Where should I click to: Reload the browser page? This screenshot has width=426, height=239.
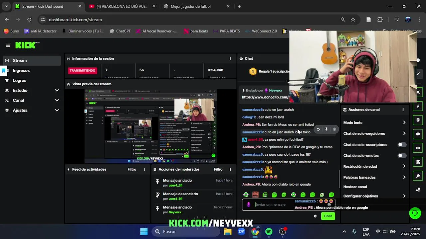[29, 20]
